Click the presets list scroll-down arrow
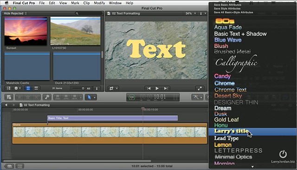Screen dimensions: 297x170 (252, 167)
